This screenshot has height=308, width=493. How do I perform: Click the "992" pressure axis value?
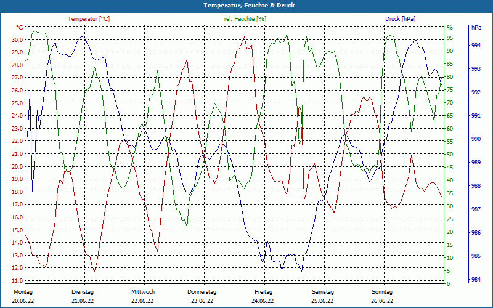(476, 92)
